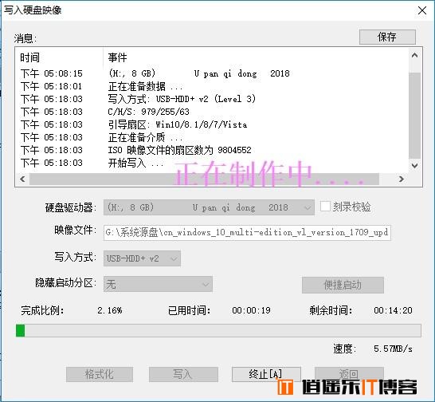Click the 格式化 button

100,374
